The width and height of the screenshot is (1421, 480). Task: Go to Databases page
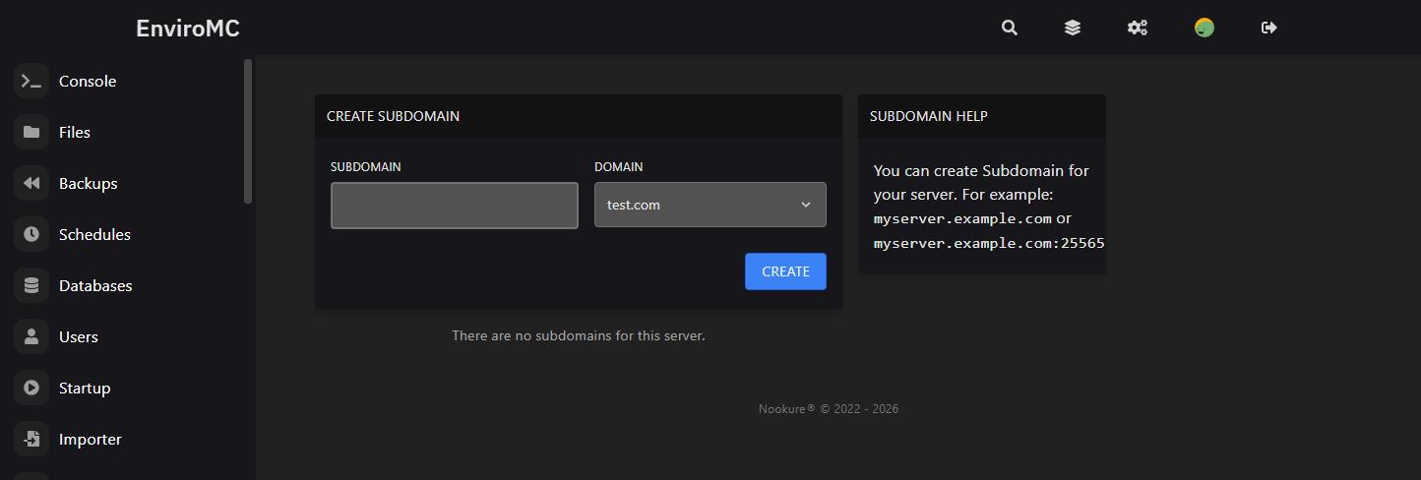(x=95, y=285)
